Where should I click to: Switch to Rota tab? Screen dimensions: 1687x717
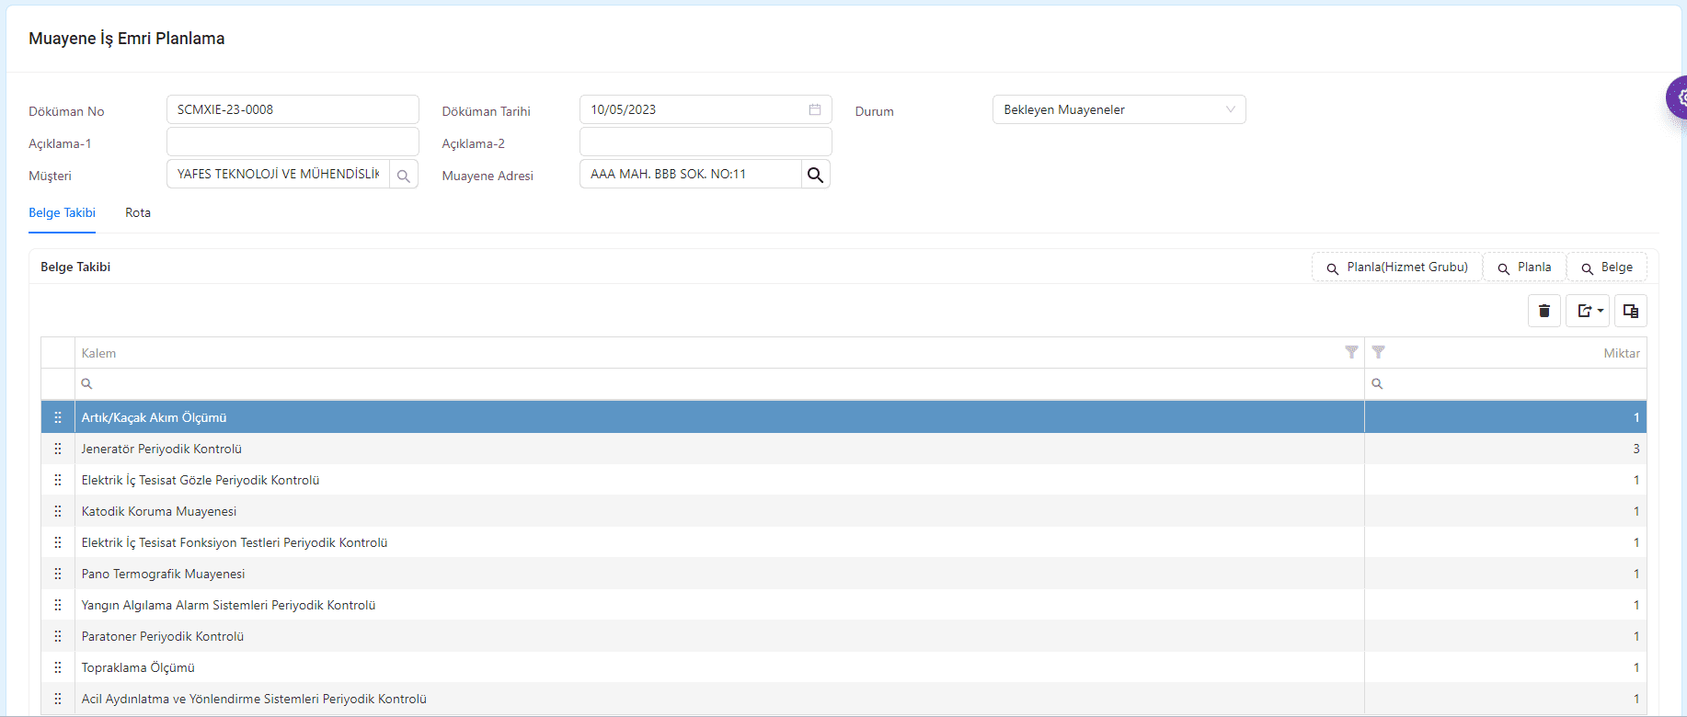click(138, 212)
